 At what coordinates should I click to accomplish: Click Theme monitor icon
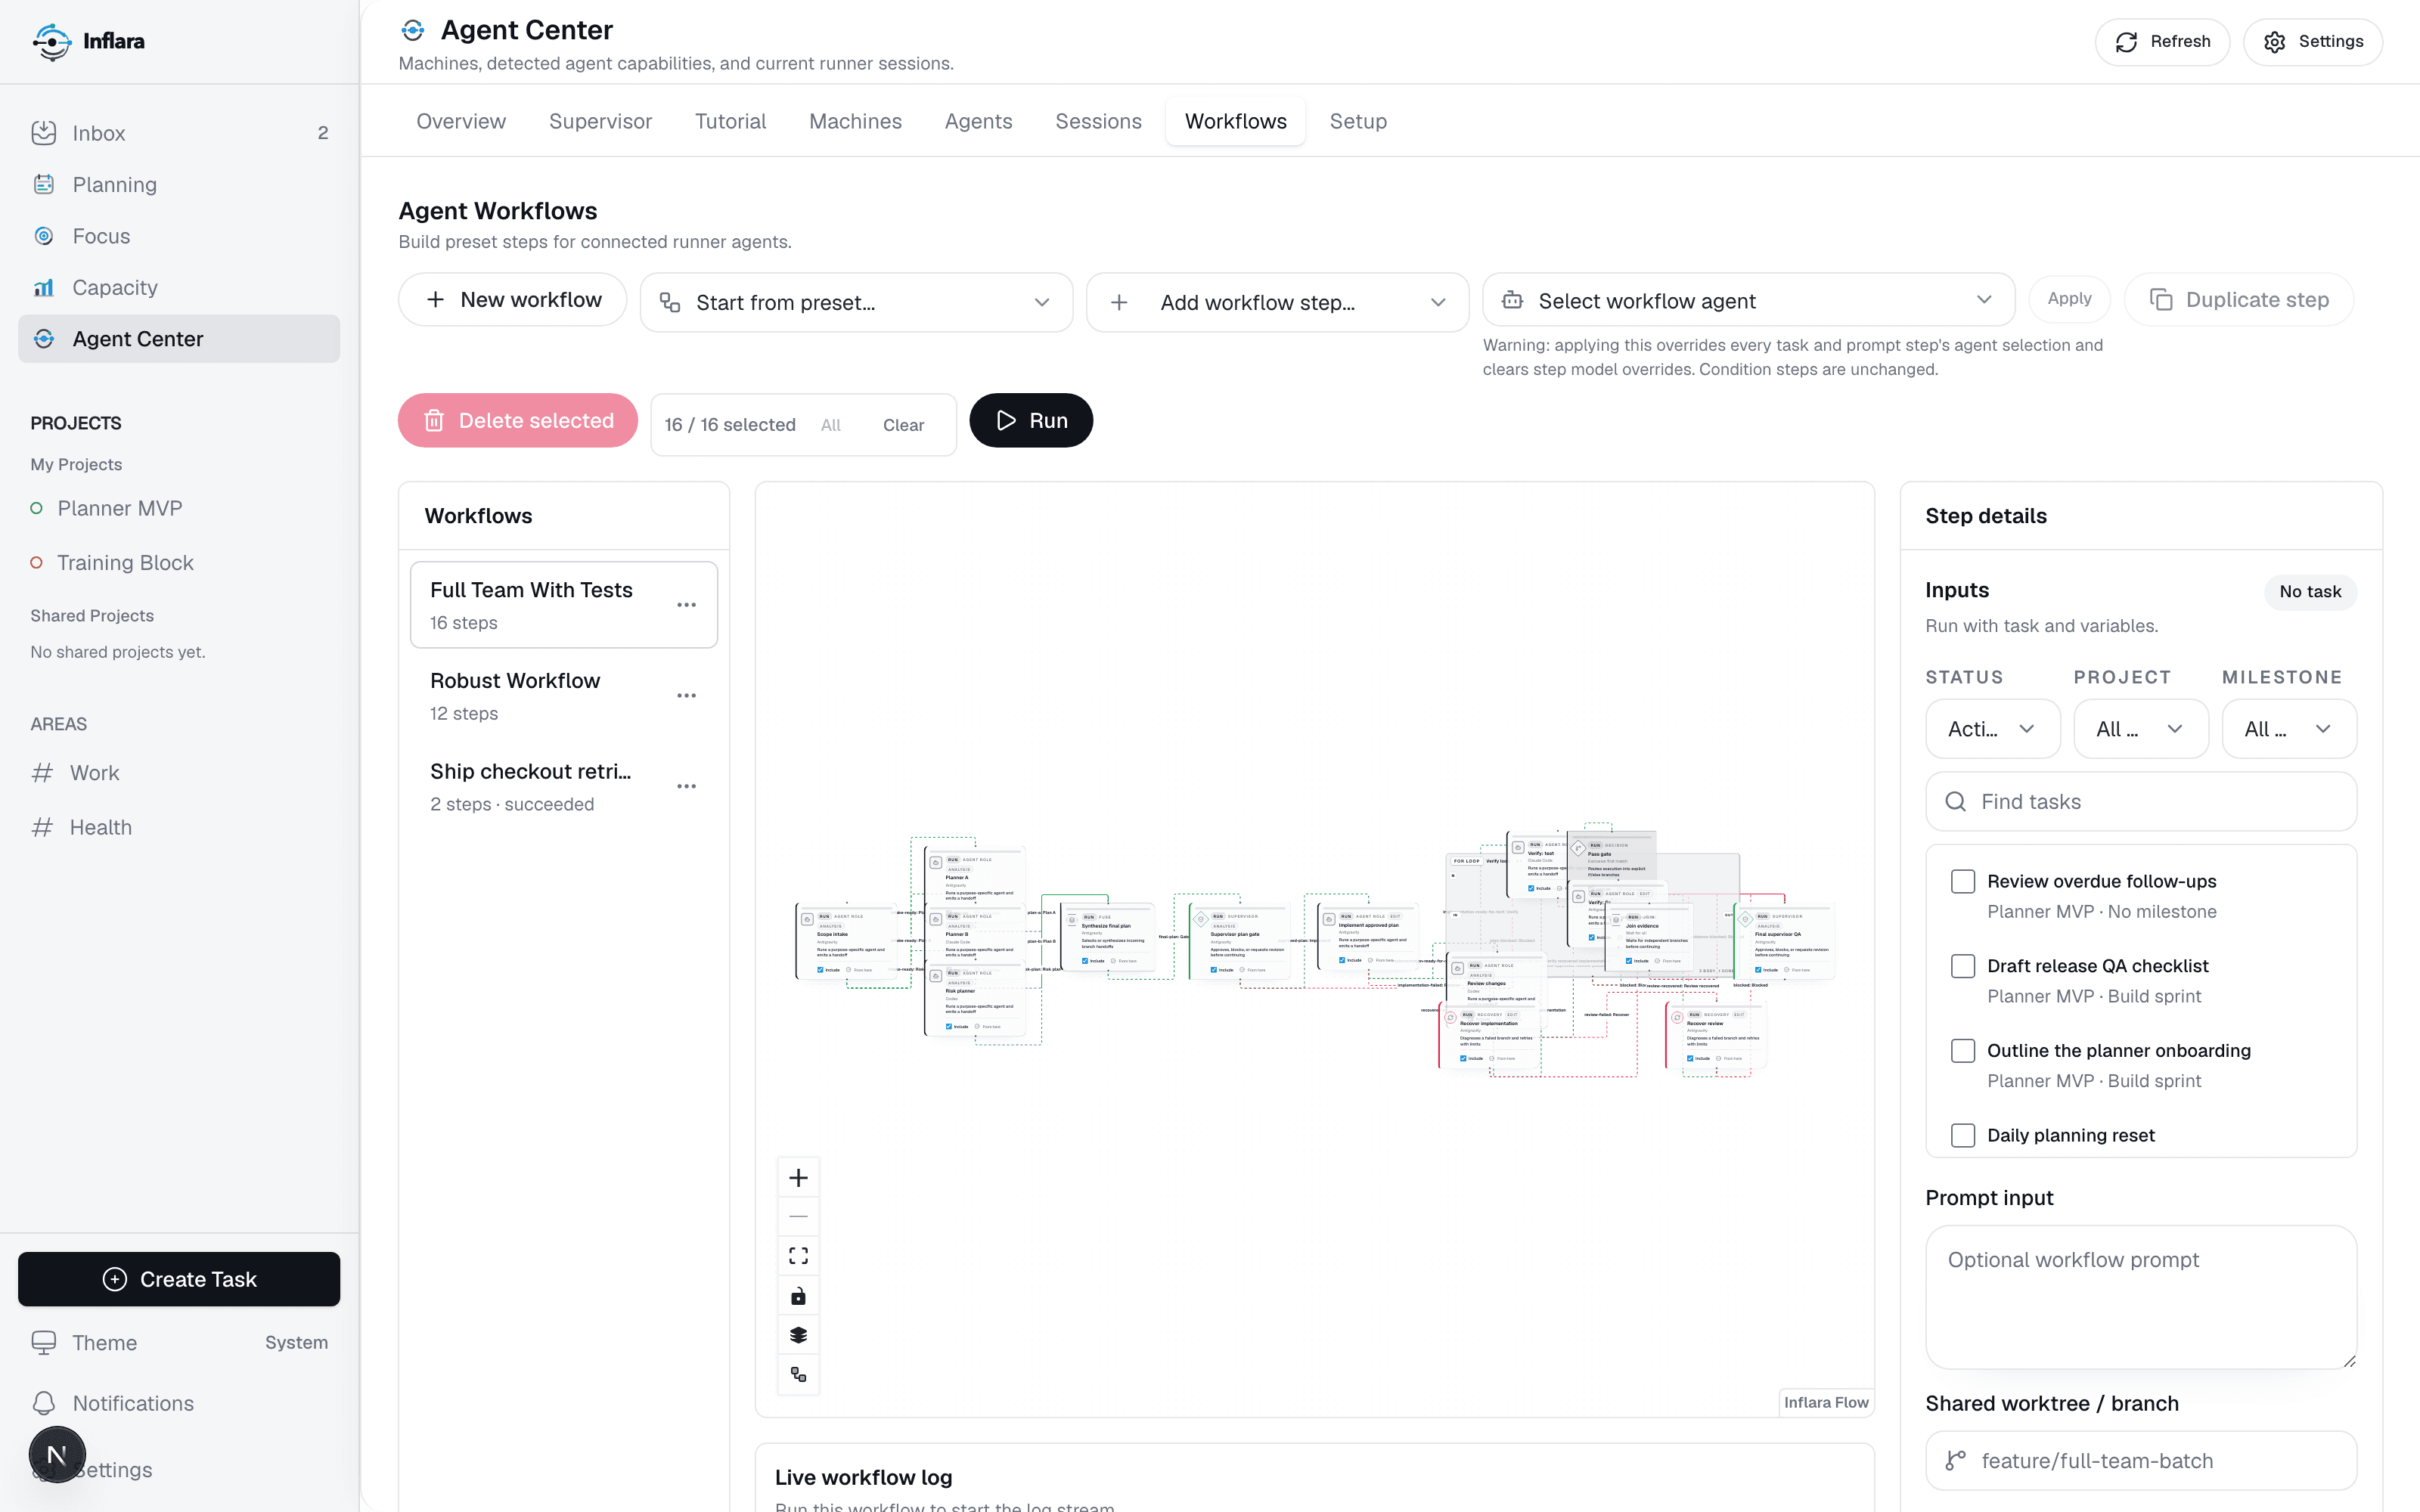44,1342
